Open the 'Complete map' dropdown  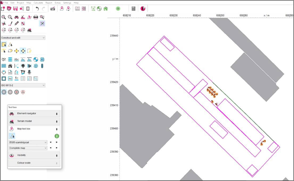click(x=28, y=148)
